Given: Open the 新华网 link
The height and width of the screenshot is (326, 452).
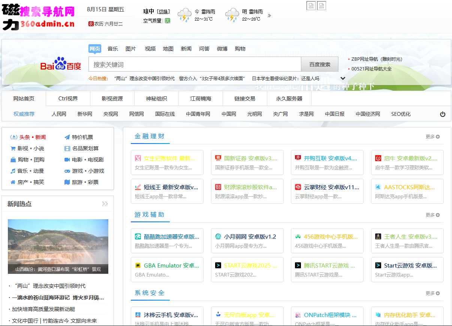Looking at the screenshot, I should pyautogui.click(x=85, y=114).
